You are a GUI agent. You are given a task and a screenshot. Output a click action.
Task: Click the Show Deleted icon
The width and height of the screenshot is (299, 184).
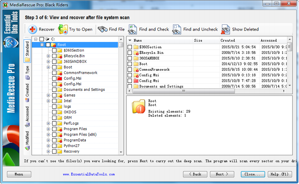pos(226,29)
